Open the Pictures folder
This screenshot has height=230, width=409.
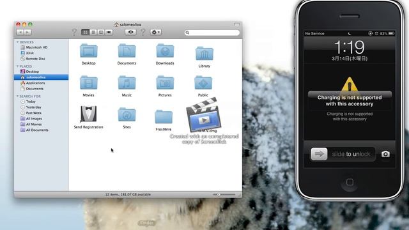coord(165,82)
